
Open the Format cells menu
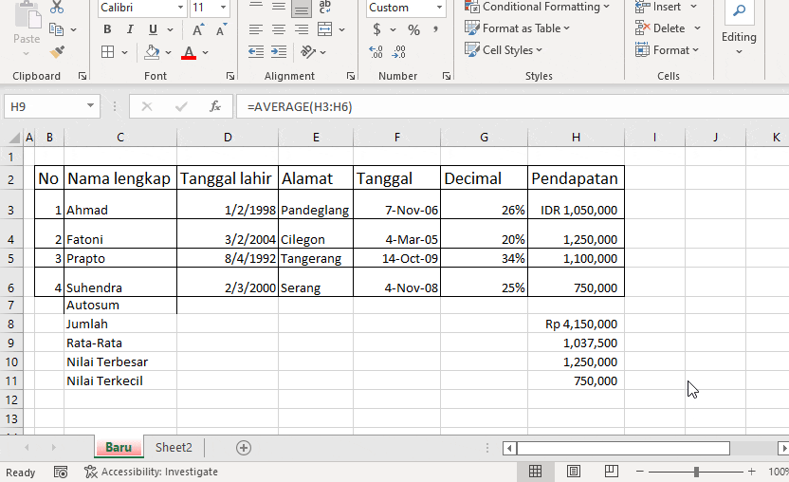point(667,50)
